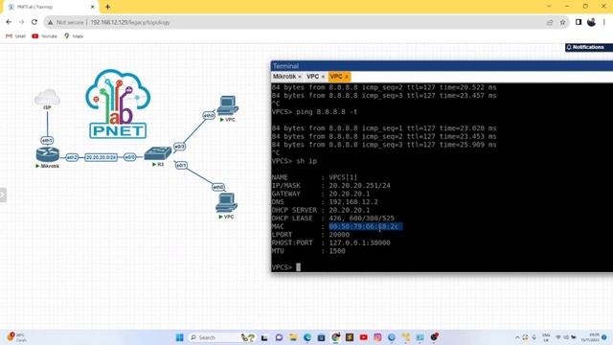613x345 pixels.
Task: Click the VPCS command prompt cursor
Action: (298, 267)
